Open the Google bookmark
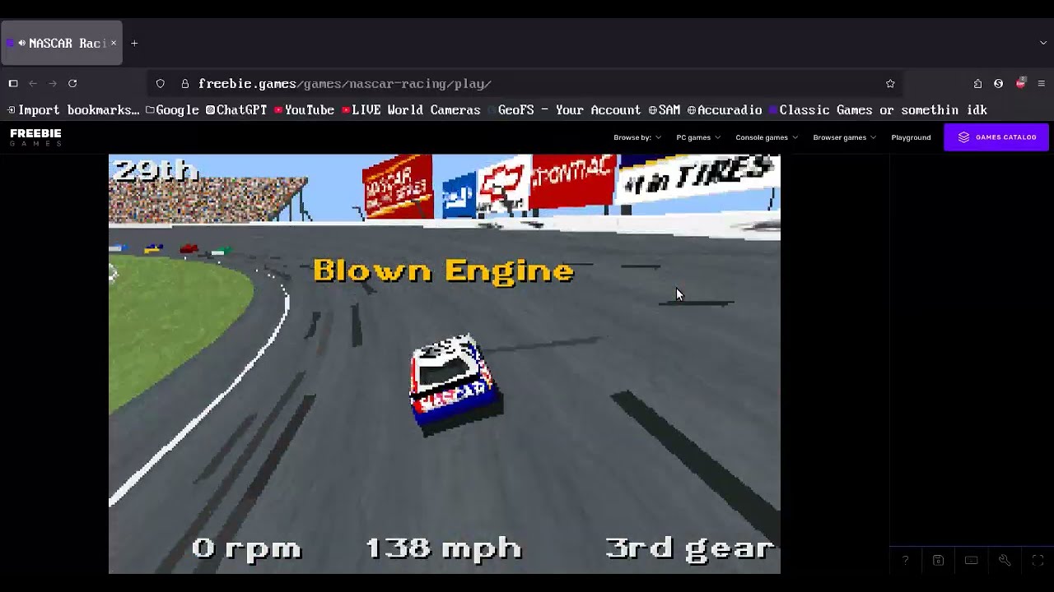 click(x=172, y=110)
